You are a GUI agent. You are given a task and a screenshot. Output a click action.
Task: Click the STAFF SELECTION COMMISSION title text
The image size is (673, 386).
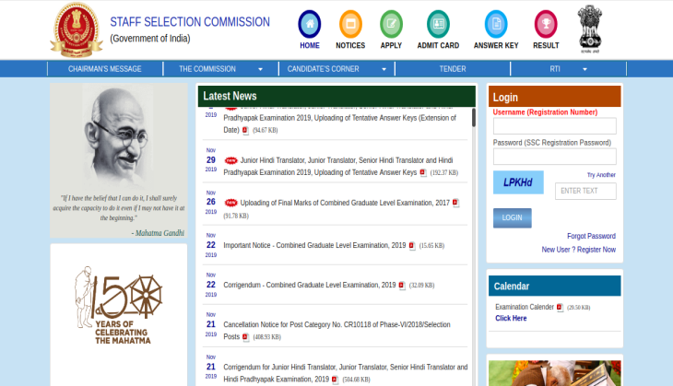coord(190,22)
